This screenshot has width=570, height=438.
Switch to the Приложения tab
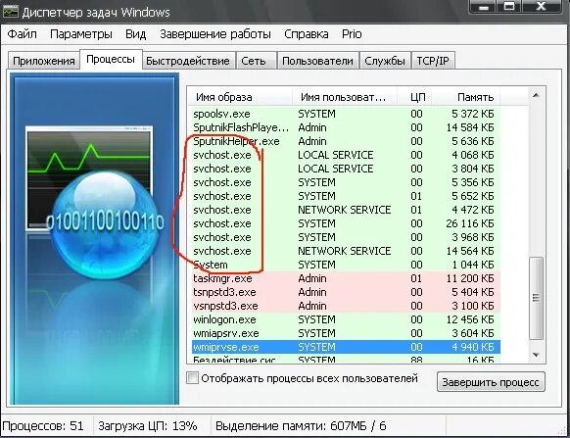pyautogui.click(x=44, y=61)
